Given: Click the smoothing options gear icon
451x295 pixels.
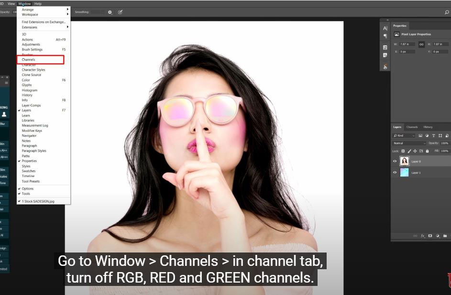Looking at the screenshot, I should tap(110, 12).
